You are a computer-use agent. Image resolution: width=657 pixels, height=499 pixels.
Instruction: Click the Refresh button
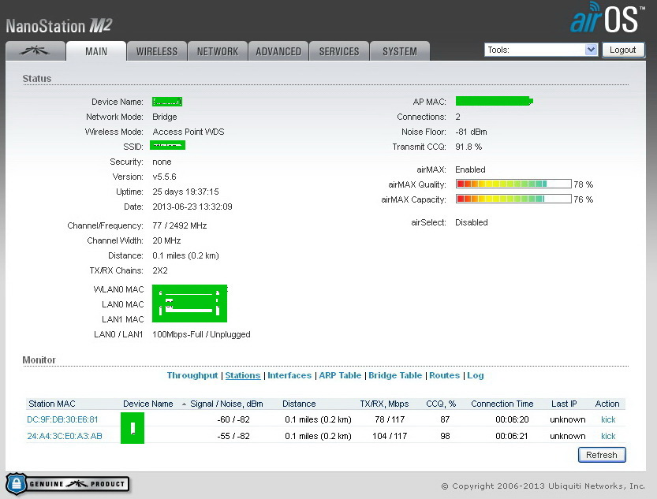coord(601,455)
